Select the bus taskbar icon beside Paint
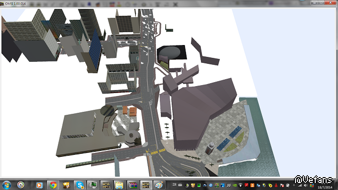338x190 pixels. point(146,185)
